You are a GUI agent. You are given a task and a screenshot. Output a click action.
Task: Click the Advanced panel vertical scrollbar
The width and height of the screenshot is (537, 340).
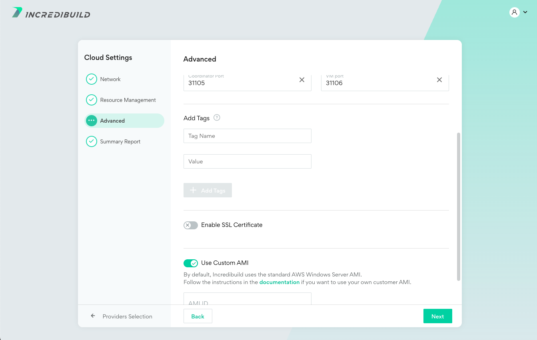pos(459,207)
